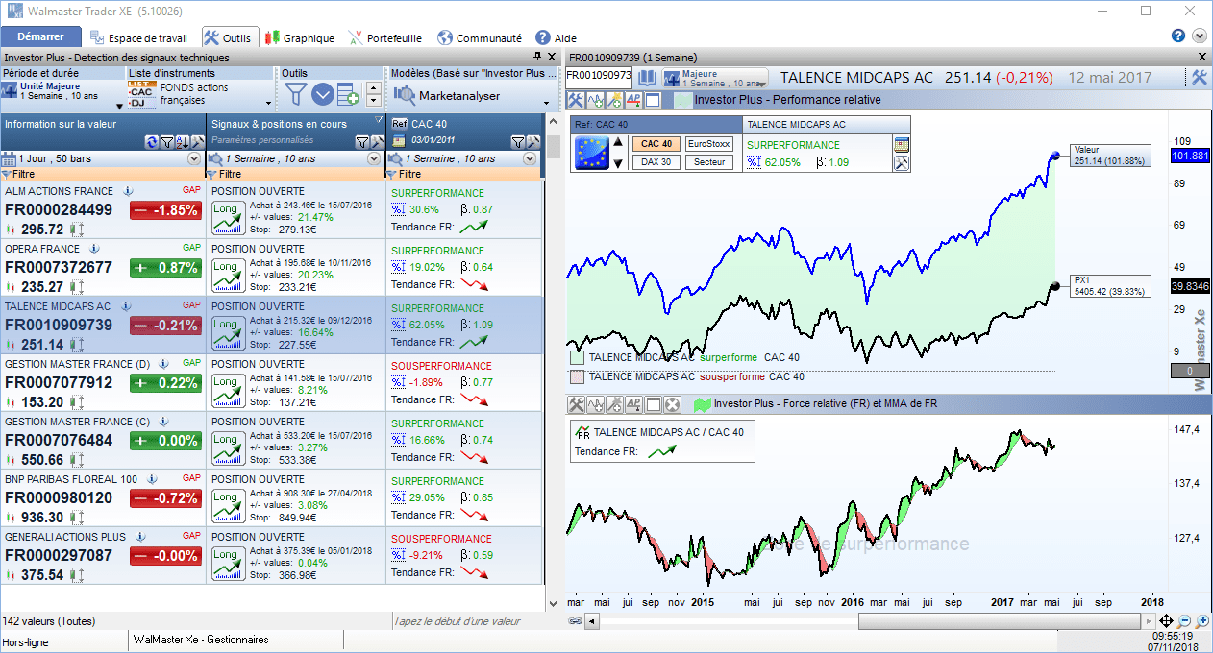This screenshot has height=653, width=1213.
Task: Maximize the Performance relative chart pane
Action: pyautogui.click(x=653, y=100)
